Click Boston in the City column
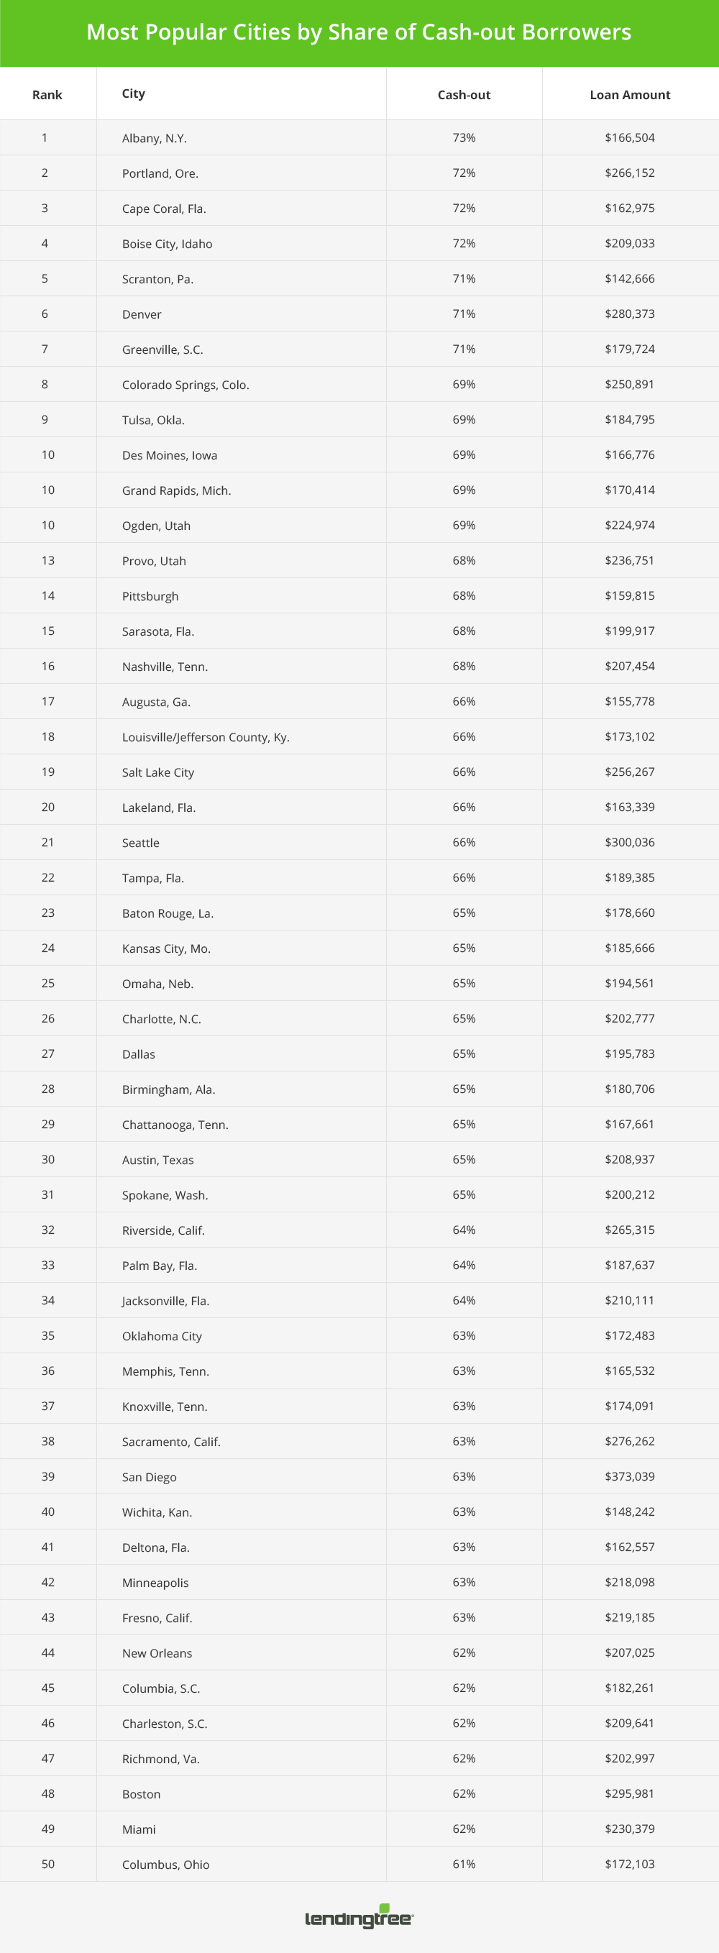 click(x=141, y=1794)
